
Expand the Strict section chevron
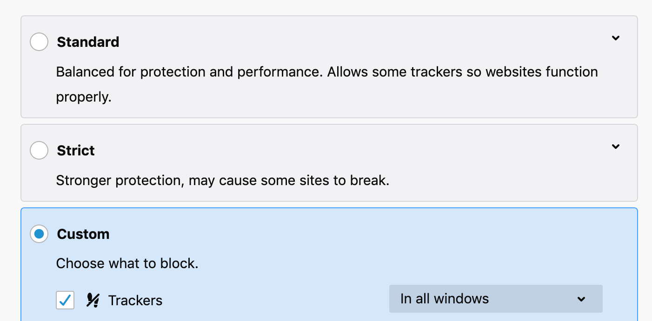click(x=616, y=147)
